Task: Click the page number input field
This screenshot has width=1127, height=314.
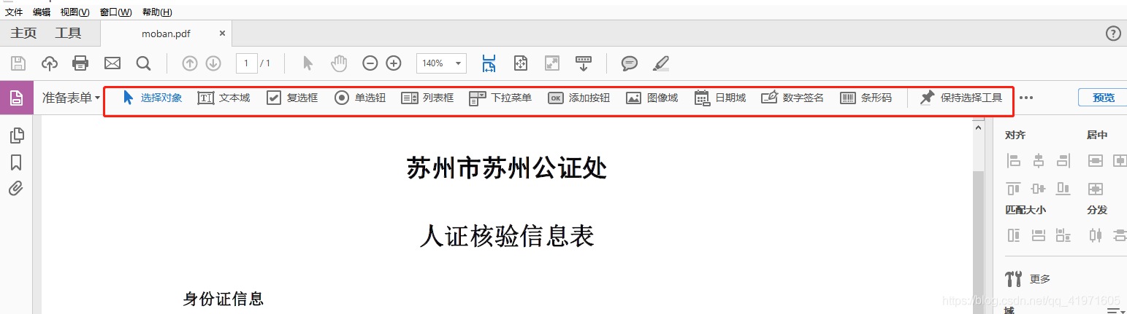Action: coord(246,63)
